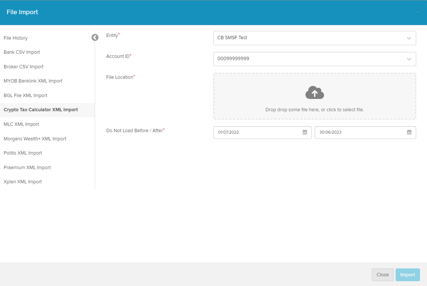The width and height of the screenshot is (427, 286).
Task: Collapse the sidebar with the arrow icon
Action: click(x=95, y=37)
